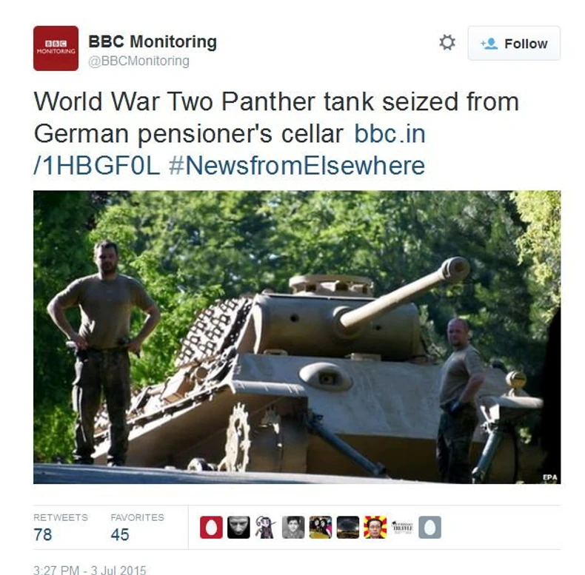Click the BBC Monitoring profile avatar

[x=56, y=48]
